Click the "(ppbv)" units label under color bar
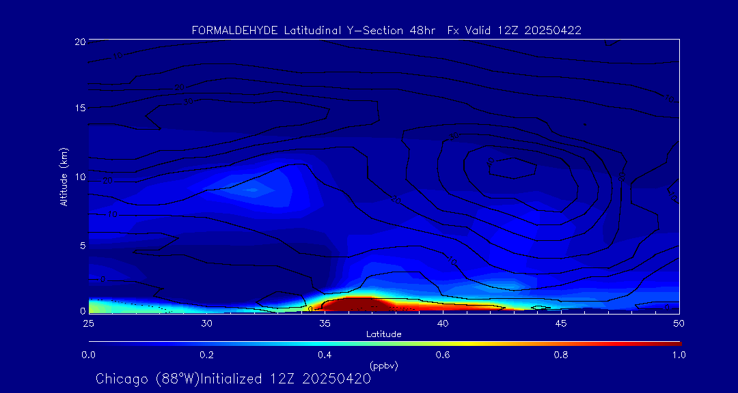Image resolution: width=738 pixels, height=393 pixels. [x=384, y=366]
